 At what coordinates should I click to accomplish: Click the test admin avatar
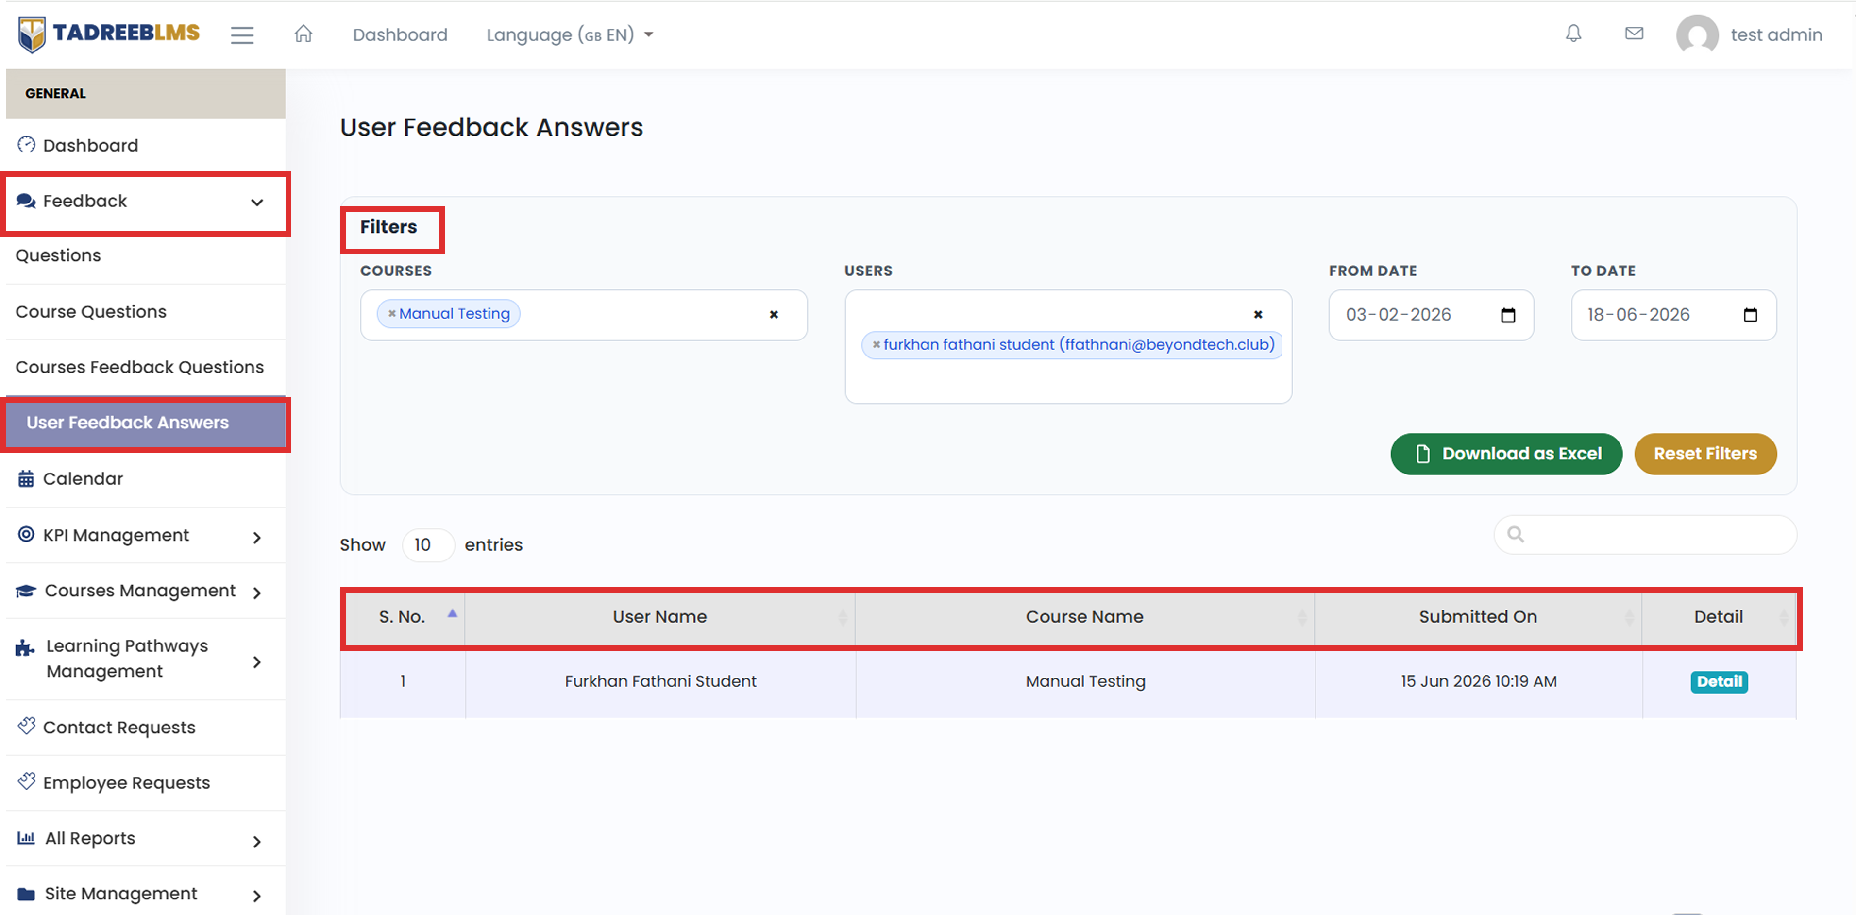click(x=1697, y=34)
